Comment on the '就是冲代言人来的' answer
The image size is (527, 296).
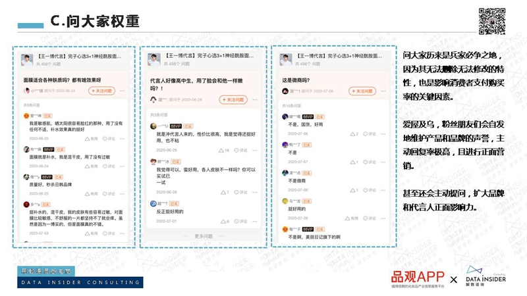[240, 151]
